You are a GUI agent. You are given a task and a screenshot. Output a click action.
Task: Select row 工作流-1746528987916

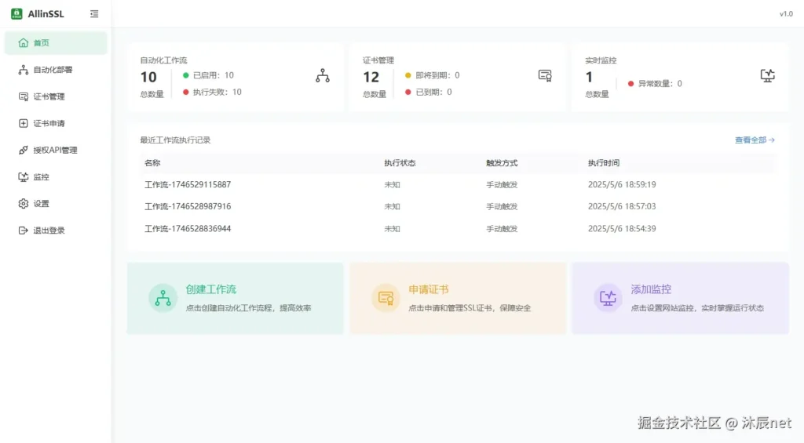click(x=458, y=206)
